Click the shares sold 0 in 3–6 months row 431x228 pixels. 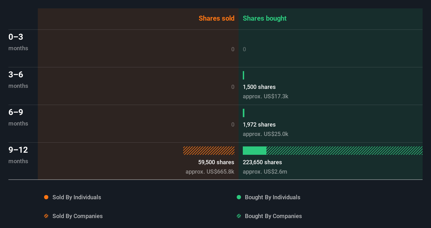(x=233, y=87)
